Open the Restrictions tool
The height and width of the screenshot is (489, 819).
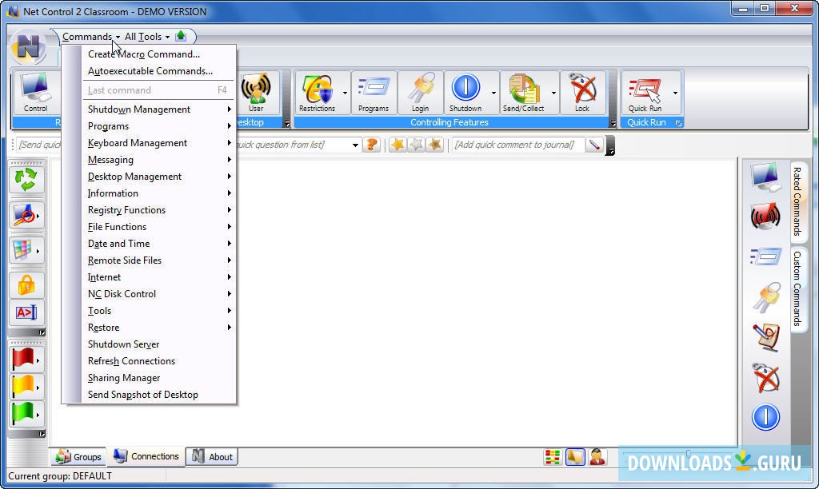pyautogui.click(x=318, y=93)
